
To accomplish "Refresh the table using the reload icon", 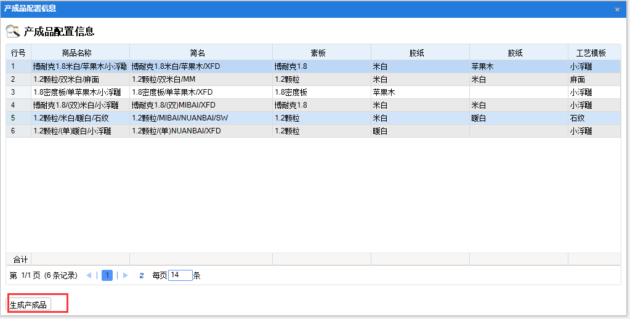I will (142, 275).
